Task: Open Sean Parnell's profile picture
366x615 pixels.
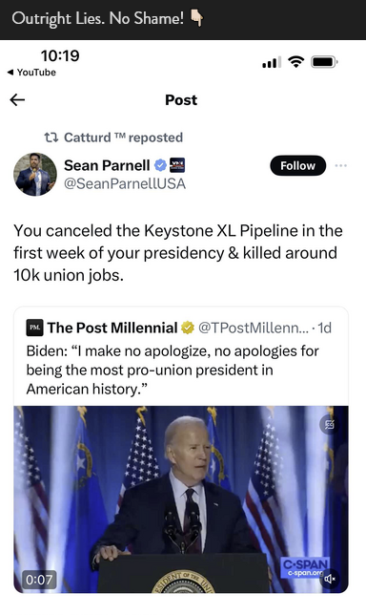Action: [x=35, y=174]
